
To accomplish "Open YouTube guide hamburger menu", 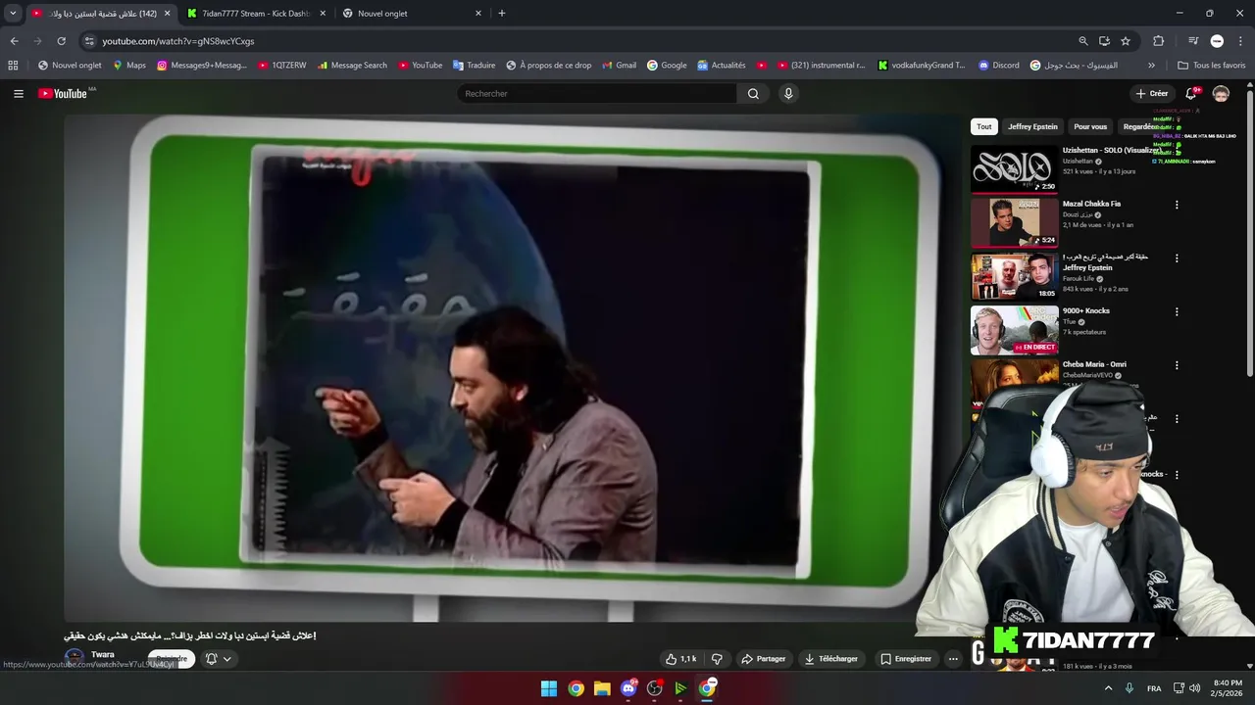I will (x=18, y=94).
